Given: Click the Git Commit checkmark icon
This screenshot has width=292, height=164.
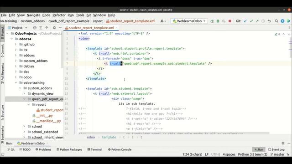Looking at the screenshot, I should [x=251, y=21].
